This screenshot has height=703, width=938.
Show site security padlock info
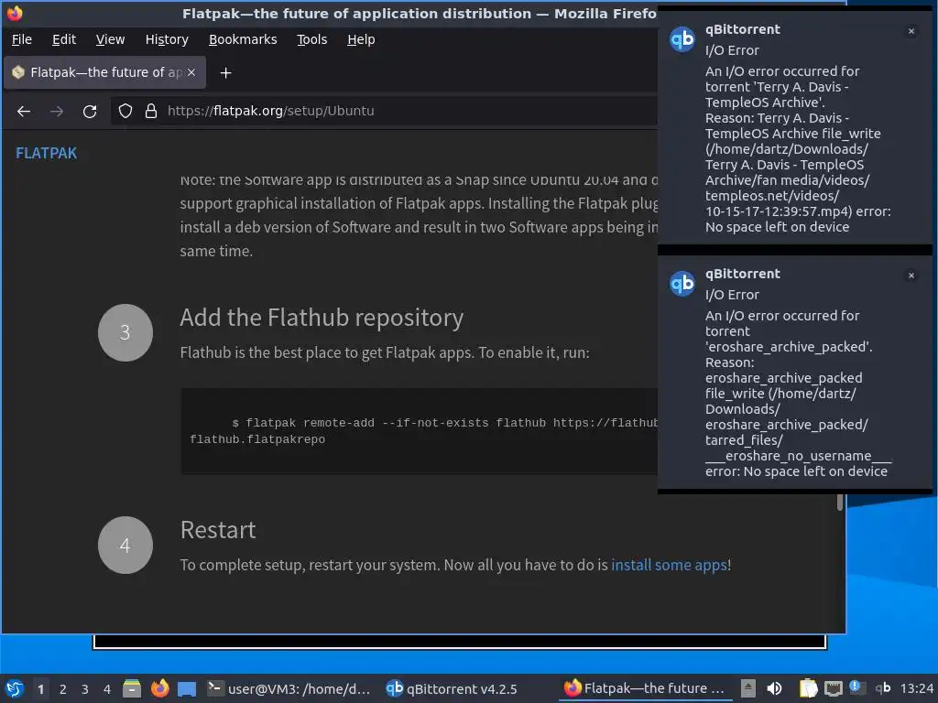click(151, 111)
